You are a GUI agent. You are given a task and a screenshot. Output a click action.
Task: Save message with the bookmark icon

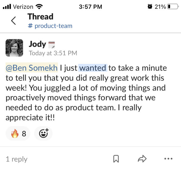116,159
